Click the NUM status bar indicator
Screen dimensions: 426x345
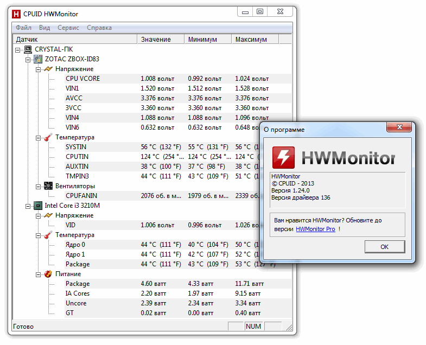tap(253, 327)
